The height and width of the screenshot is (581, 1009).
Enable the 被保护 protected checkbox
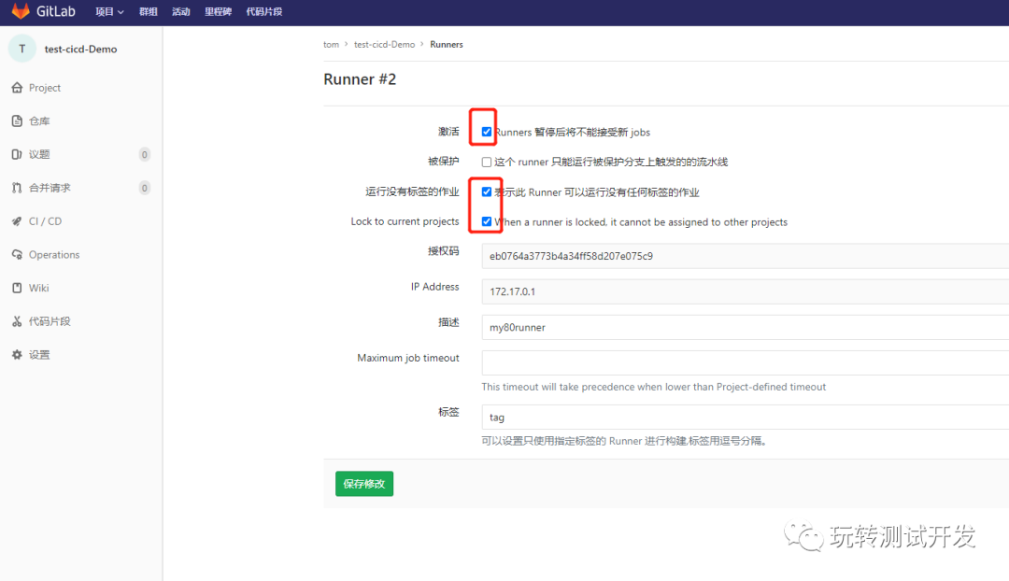click(x=485, y=161)
